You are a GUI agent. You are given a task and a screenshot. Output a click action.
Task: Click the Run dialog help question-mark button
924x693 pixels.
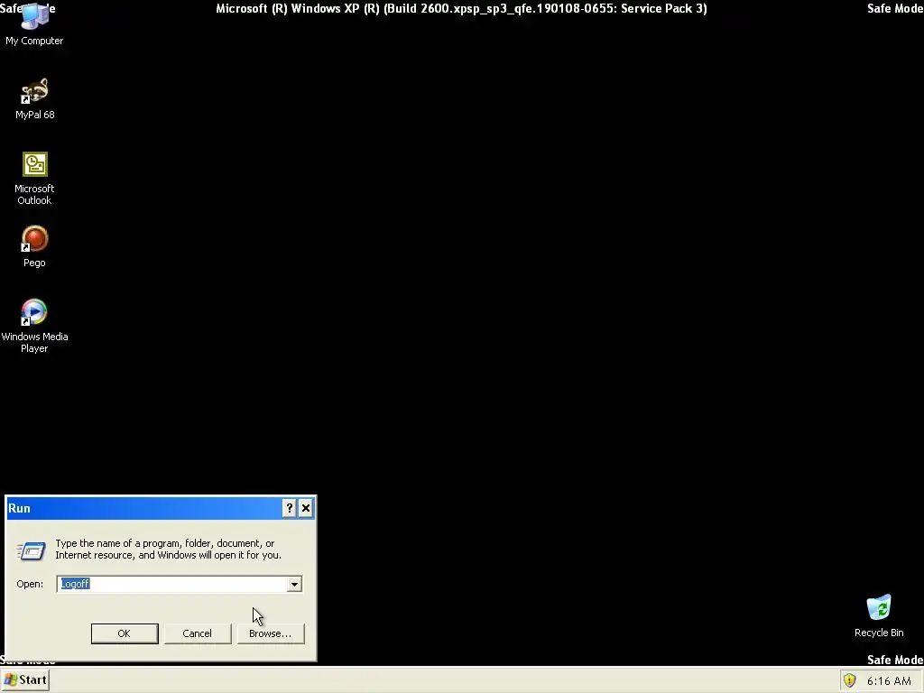click(x=290, y=508)
